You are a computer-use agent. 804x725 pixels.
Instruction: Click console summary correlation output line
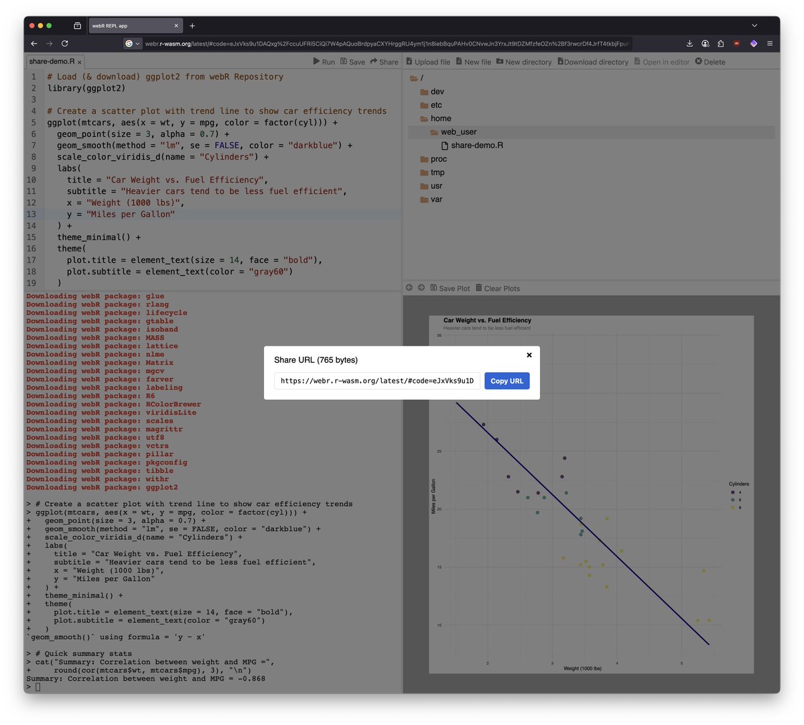[145, 679]
